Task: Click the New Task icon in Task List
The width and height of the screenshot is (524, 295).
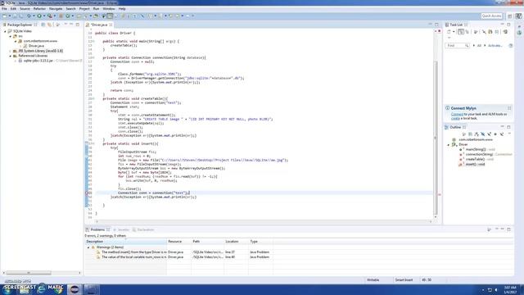Action: pos(449,32)
